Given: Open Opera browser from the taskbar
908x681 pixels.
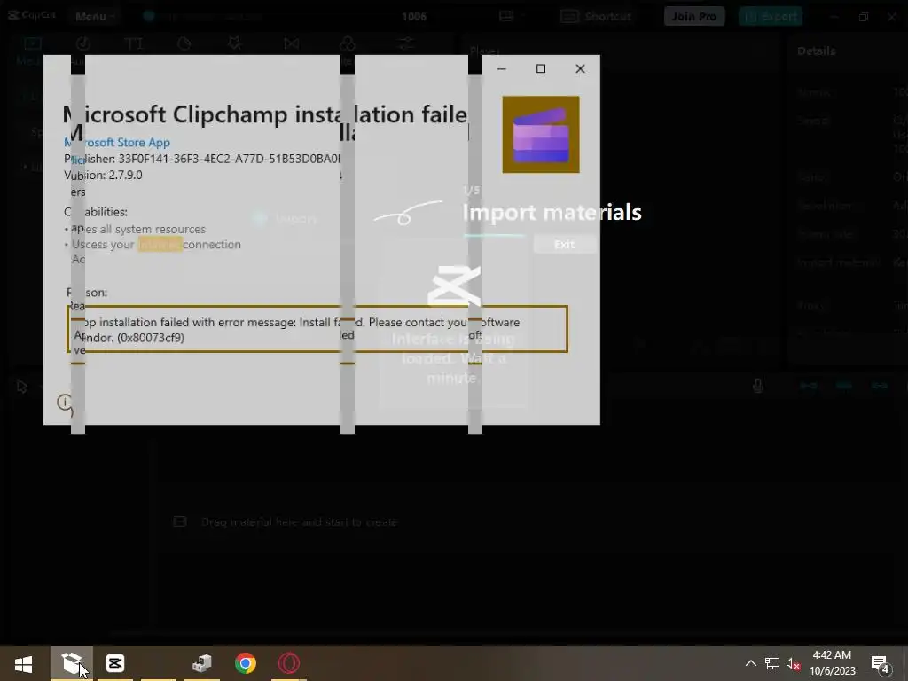Looking at the screenshot, I should pos(289,663).
